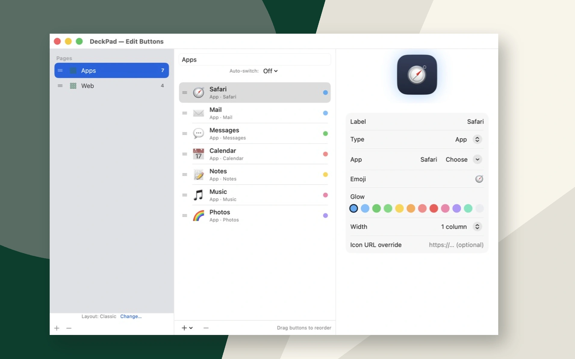Click the large Safari button preview
The height and width of the screenshot is (359, 575).
point(417,75)
